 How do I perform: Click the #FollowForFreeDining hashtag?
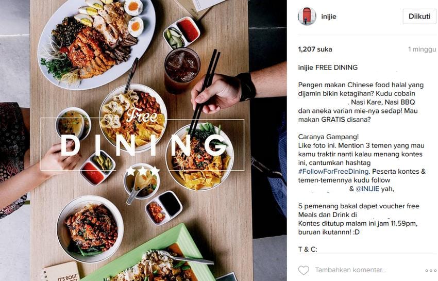coord(333,171)
